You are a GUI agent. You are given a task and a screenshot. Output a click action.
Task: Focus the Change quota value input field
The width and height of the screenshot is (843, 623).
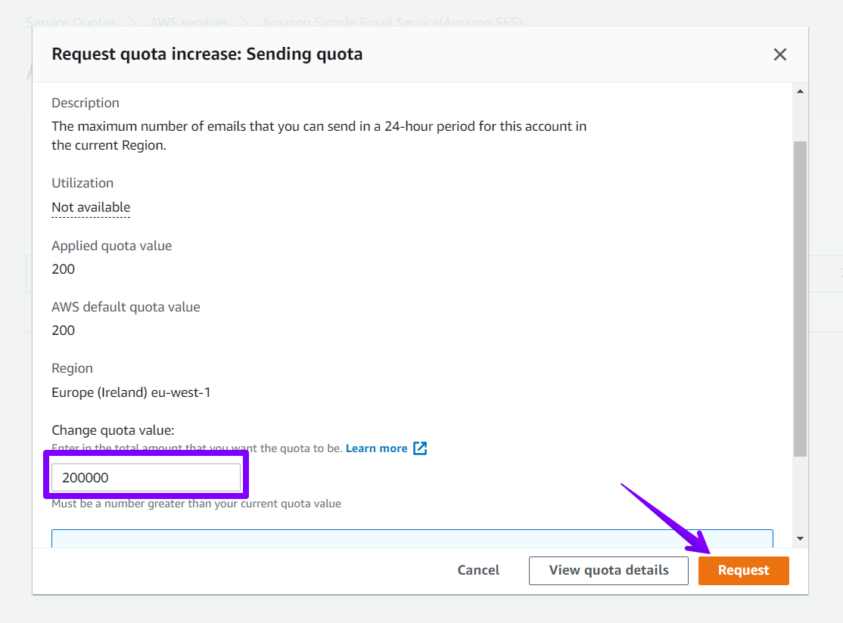[x=146, y=477]
